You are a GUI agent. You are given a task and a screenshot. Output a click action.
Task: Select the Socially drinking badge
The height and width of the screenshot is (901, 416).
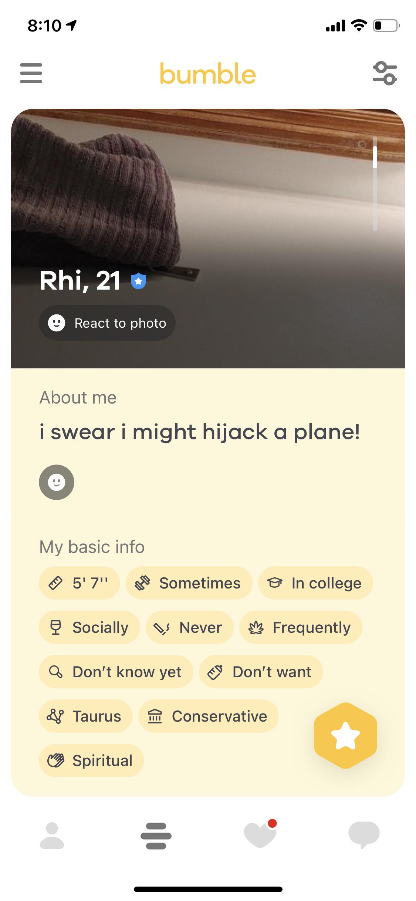pyautogui.click(x=89, y=627)
